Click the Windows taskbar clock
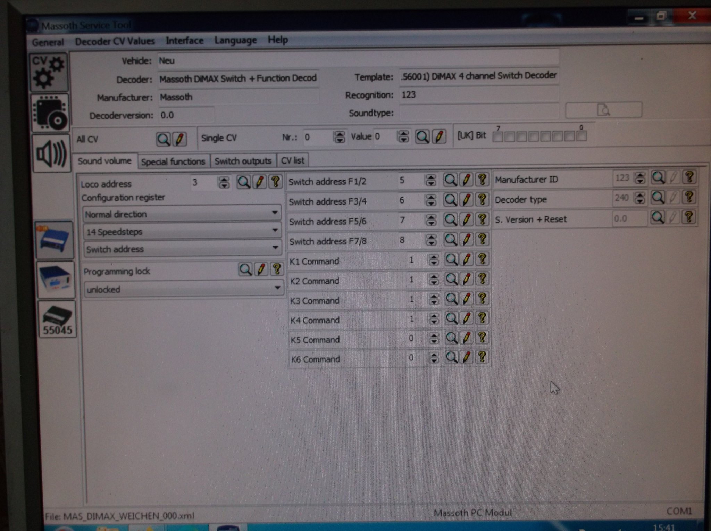The image size is (711, 531). (664, 527)
